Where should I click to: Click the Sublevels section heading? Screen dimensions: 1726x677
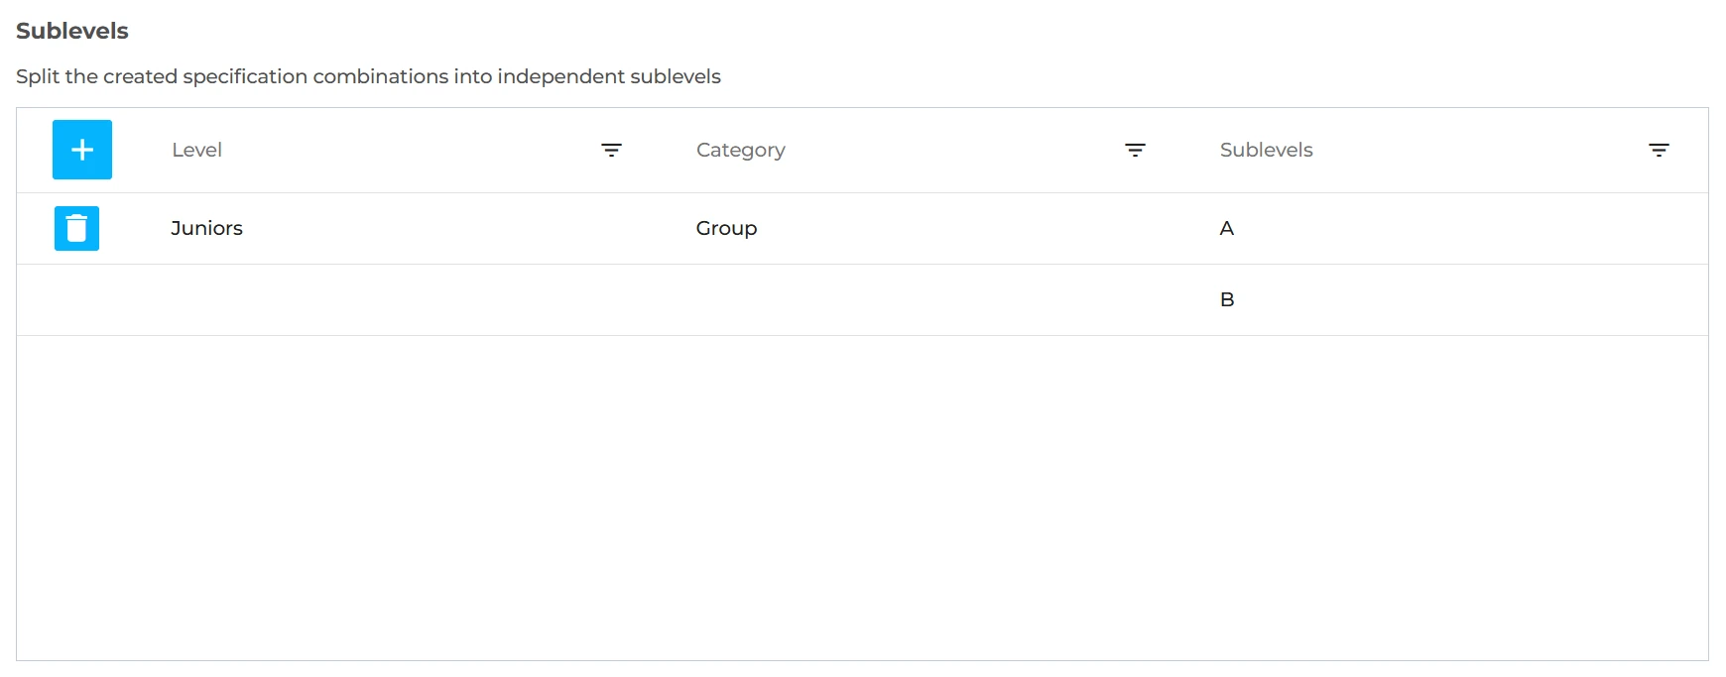click(72, 31)
